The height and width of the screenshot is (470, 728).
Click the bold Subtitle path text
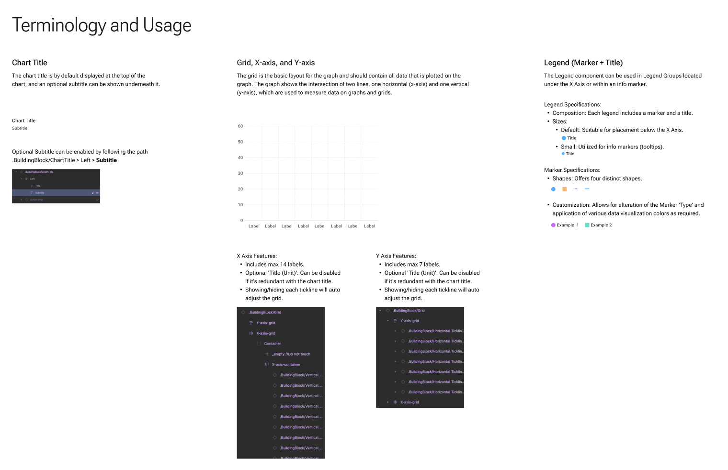[106, 160]
